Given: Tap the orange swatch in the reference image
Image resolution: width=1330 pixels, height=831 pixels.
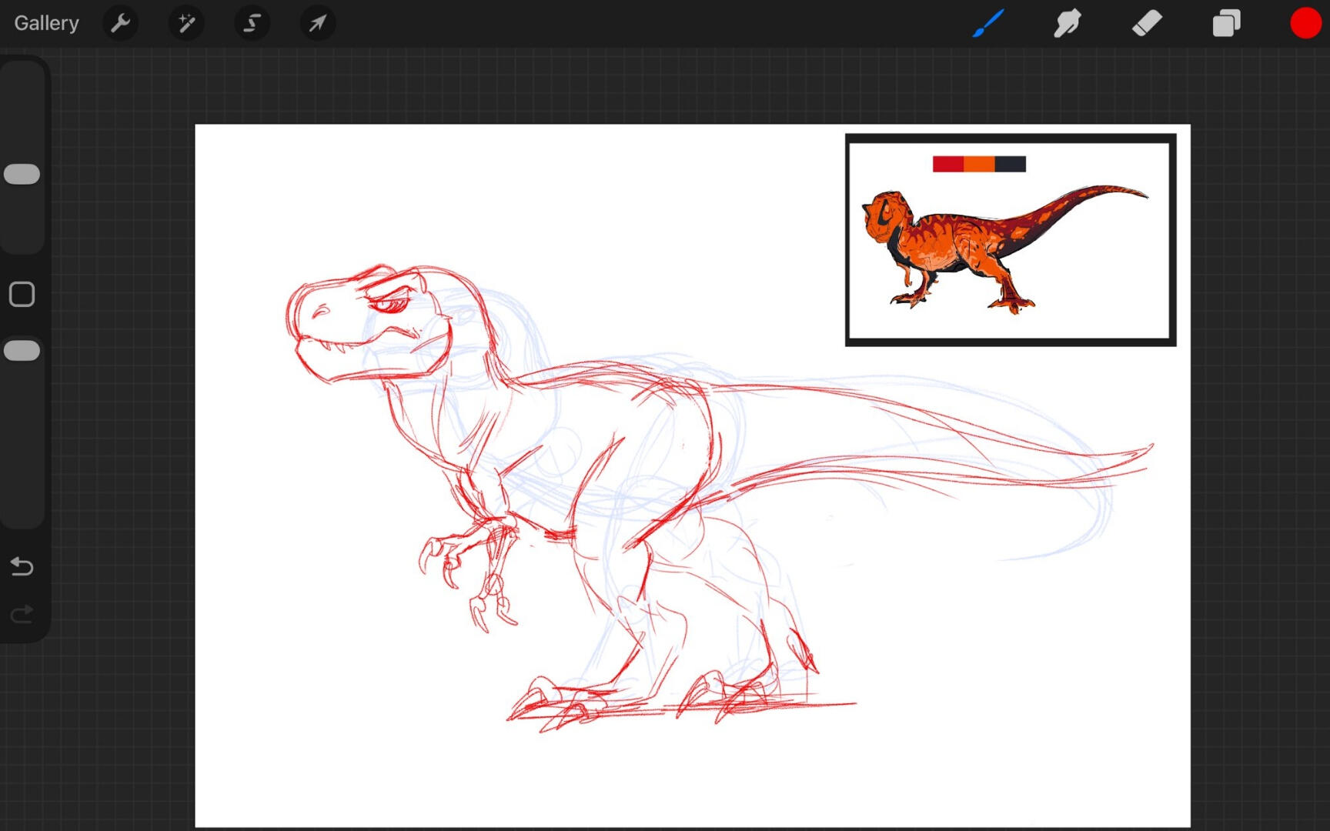Looking at the screenshot, I should click(x=978, y=163).
